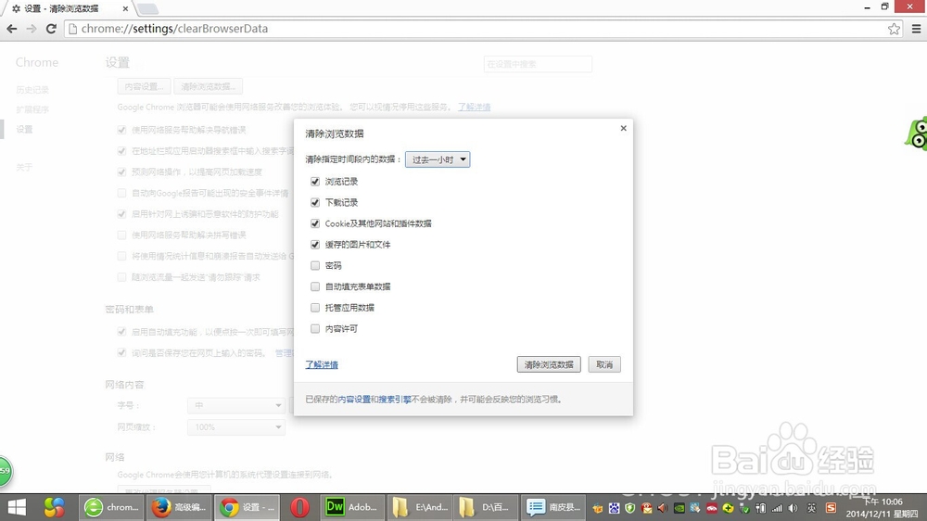The width and height of the screenshot is (927, 521).
Task: Click the taskbar clock showing 10:06
Action: [x=882, y=507]
